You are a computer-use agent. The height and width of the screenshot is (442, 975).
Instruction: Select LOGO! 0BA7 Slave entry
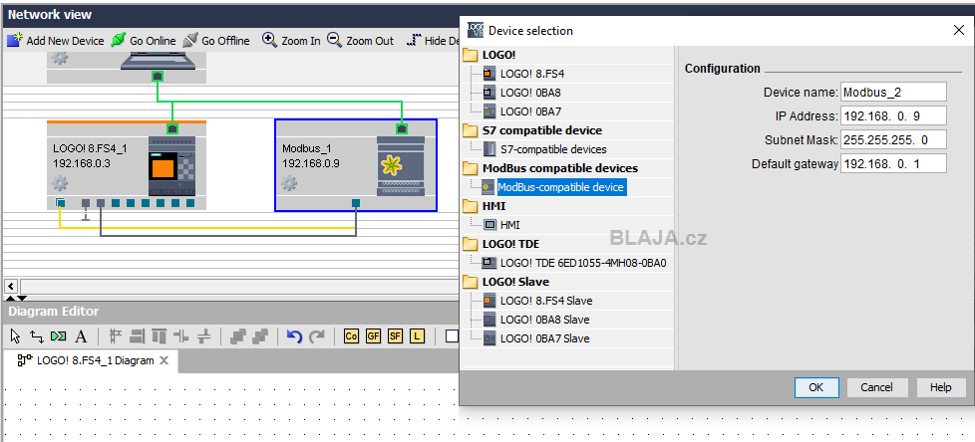(544, 338)
